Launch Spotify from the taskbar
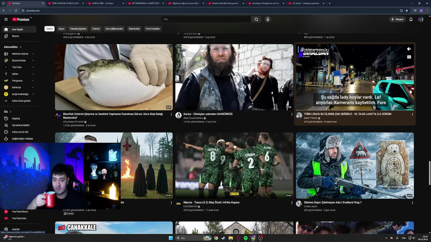 pos(245,238)
